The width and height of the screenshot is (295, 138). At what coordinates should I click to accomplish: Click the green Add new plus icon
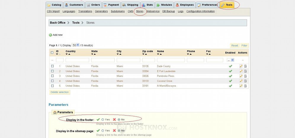click(50, 35)
